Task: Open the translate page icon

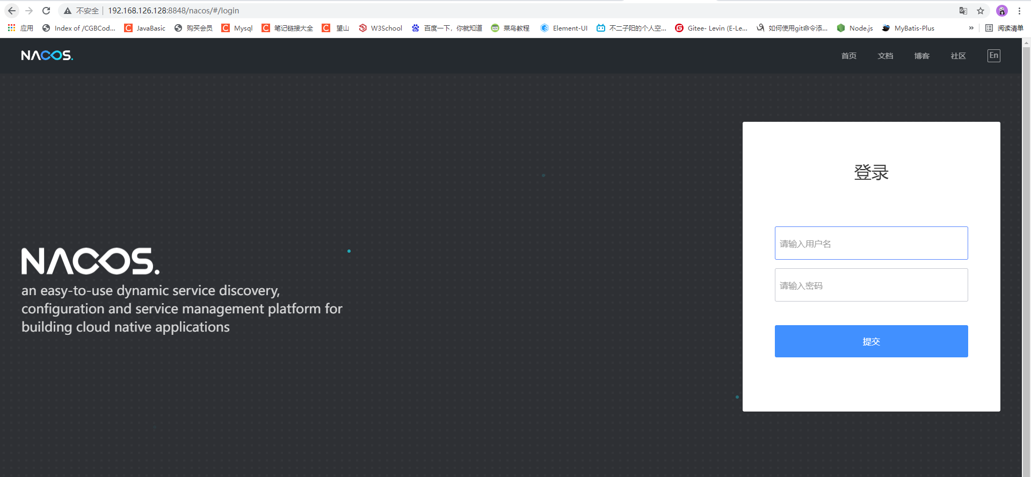Action: pyautogui.click(x=963, y=11)
